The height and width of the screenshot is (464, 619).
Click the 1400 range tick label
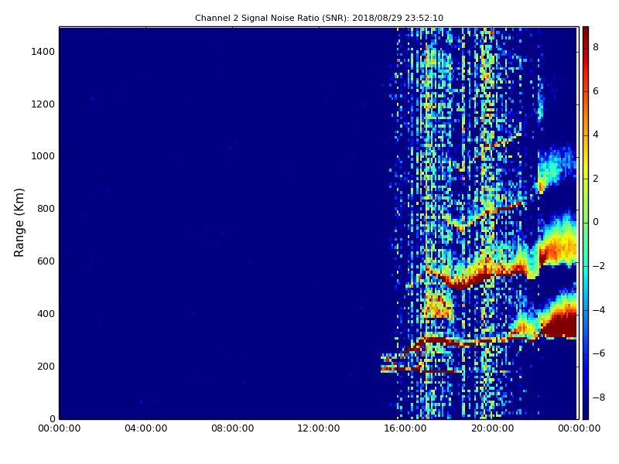pos(43,52)
